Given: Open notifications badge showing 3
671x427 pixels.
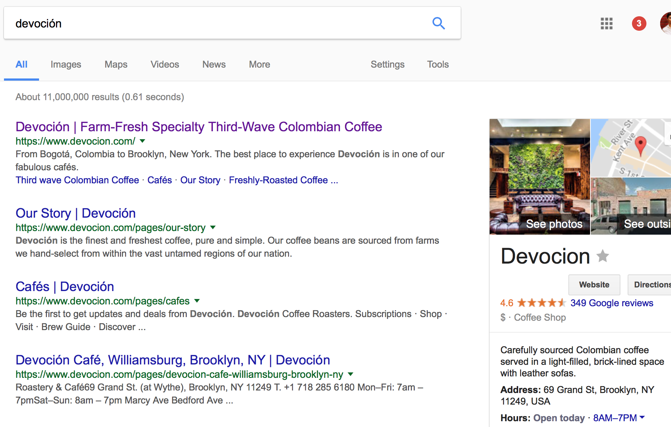Looking at the screenshot, I should pyautogui.click(x=639, y=24).
